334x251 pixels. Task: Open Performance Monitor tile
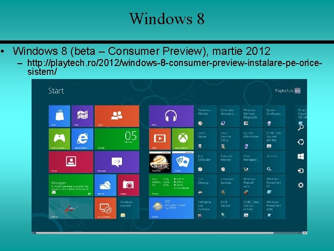point(206,116)
